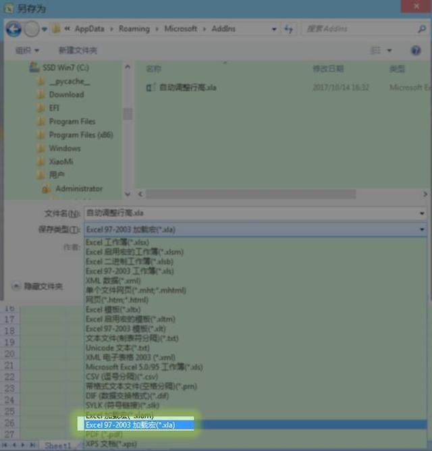Click the Administrator user folder icon
The height and width of the screenshot is (451, 432).
pos(47,188)
